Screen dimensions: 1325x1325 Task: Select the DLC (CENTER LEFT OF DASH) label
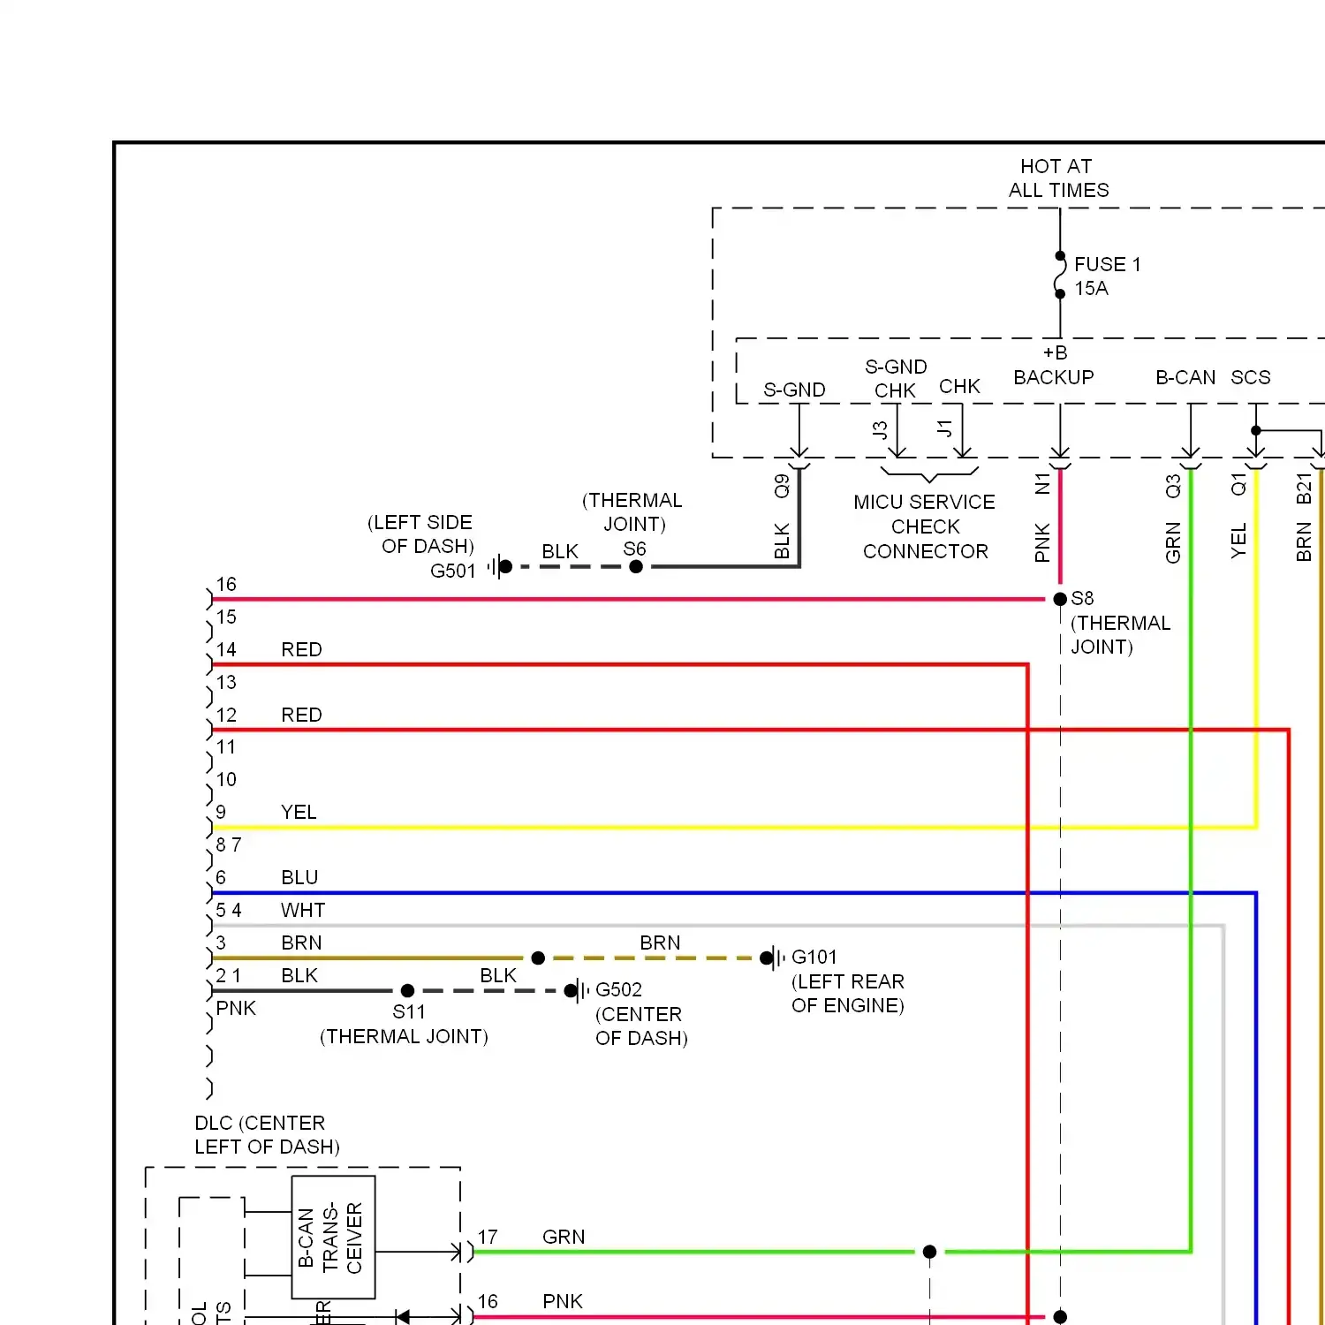tap(268, 1134)
